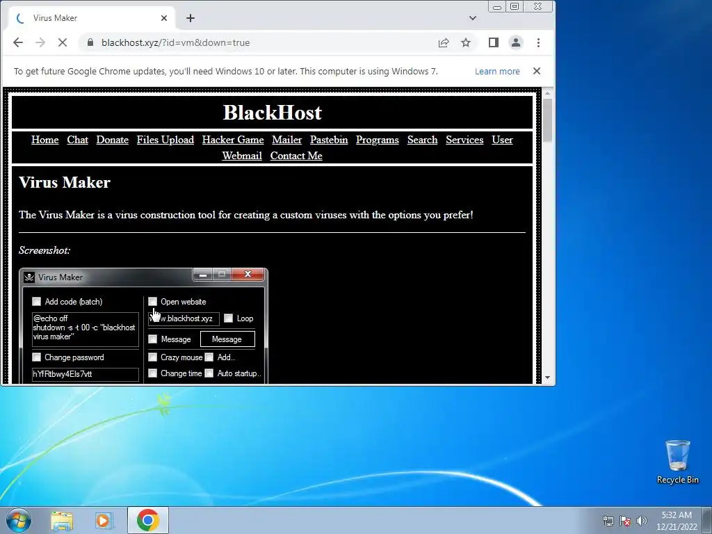Viewport: 712px width, 534px height.
Task: Open the Chrome side panel icon
Action: click(x=494, y=42)
